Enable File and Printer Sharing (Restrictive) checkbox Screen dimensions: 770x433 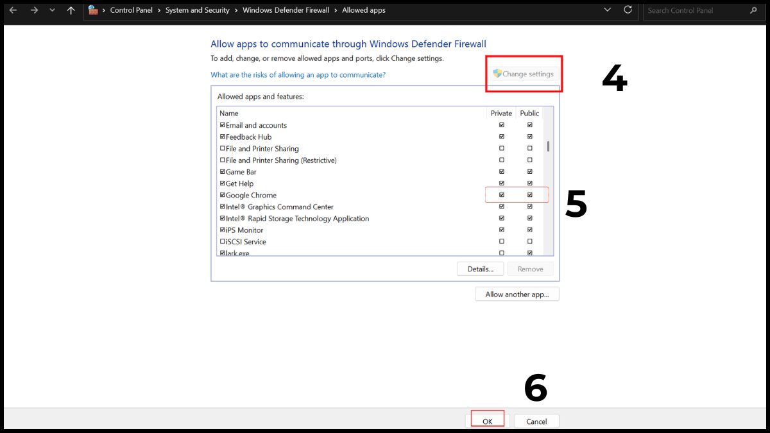[x=223, y=160]
